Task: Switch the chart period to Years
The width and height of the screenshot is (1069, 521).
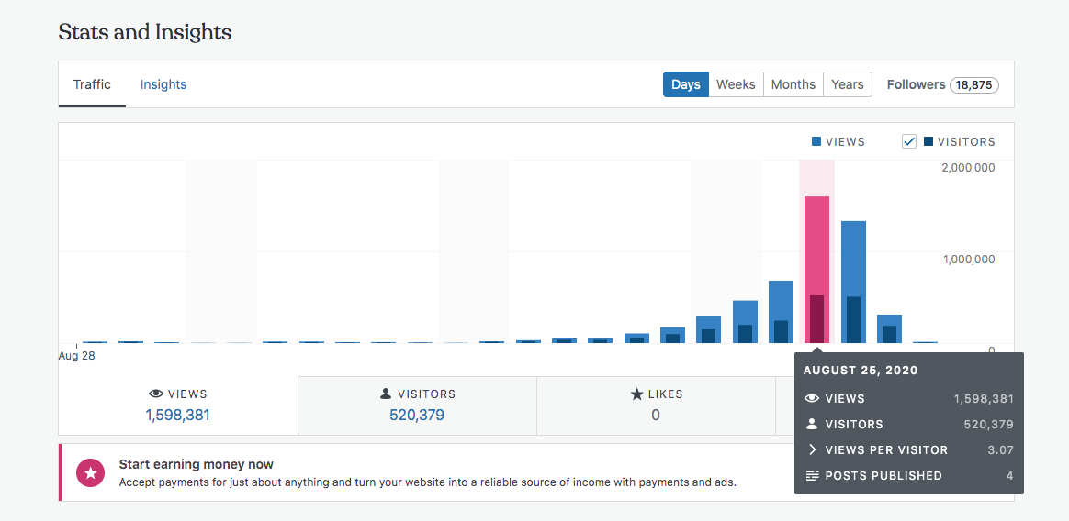Action: coord(847,84)
